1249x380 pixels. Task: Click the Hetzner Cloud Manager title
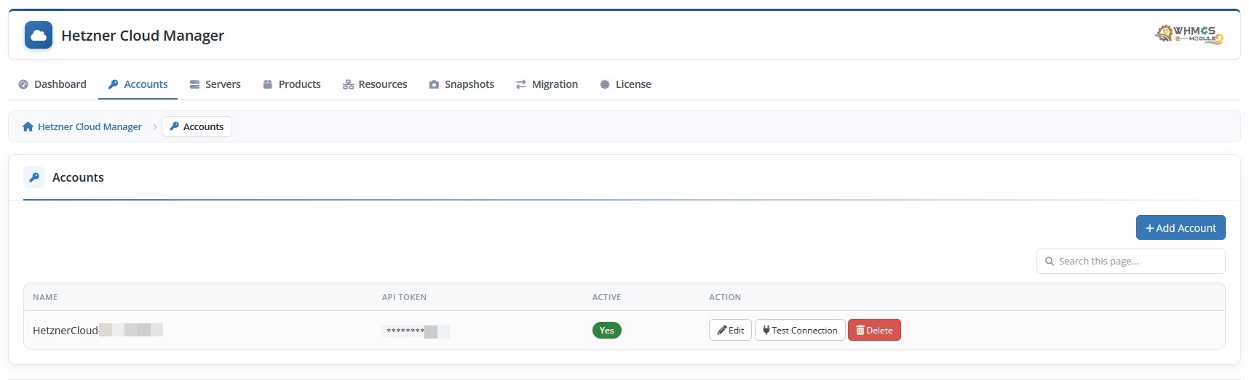pyautogui.click(x=143, y=35)
